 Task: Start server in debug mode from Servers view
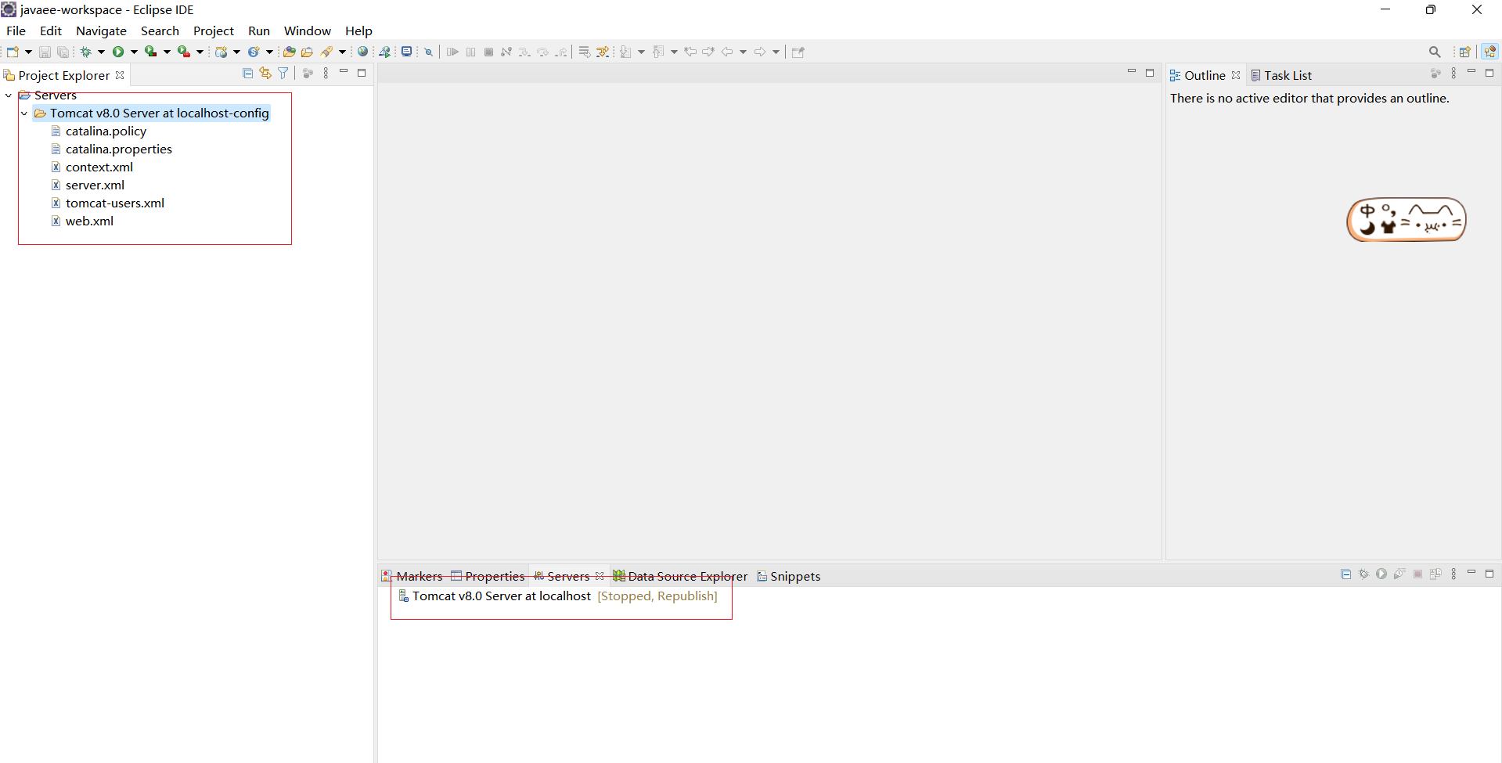(1364, 574)
